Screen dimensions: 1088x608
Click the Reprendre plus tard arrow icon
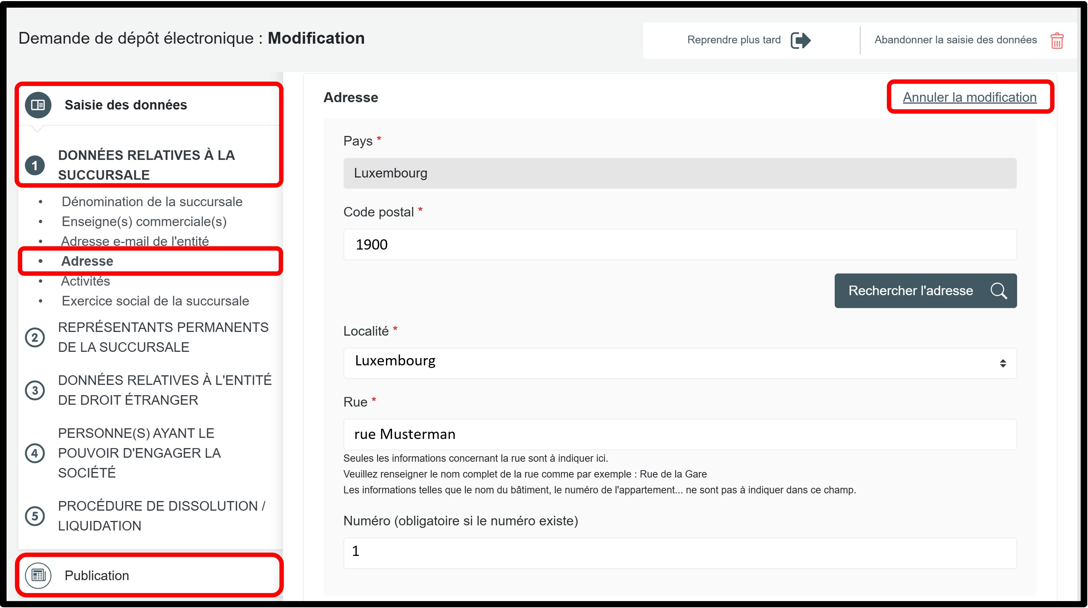point(800,40)
